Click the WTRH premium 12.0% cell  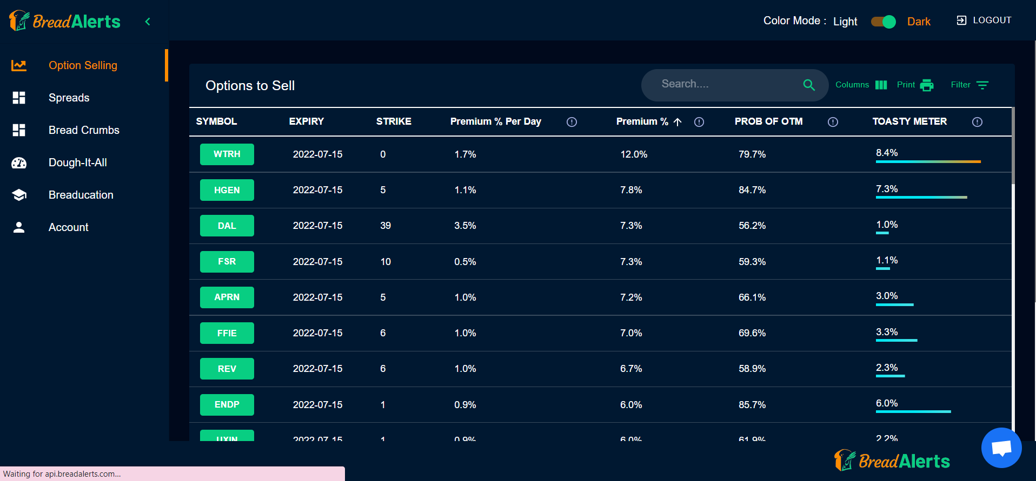(634, 154)
